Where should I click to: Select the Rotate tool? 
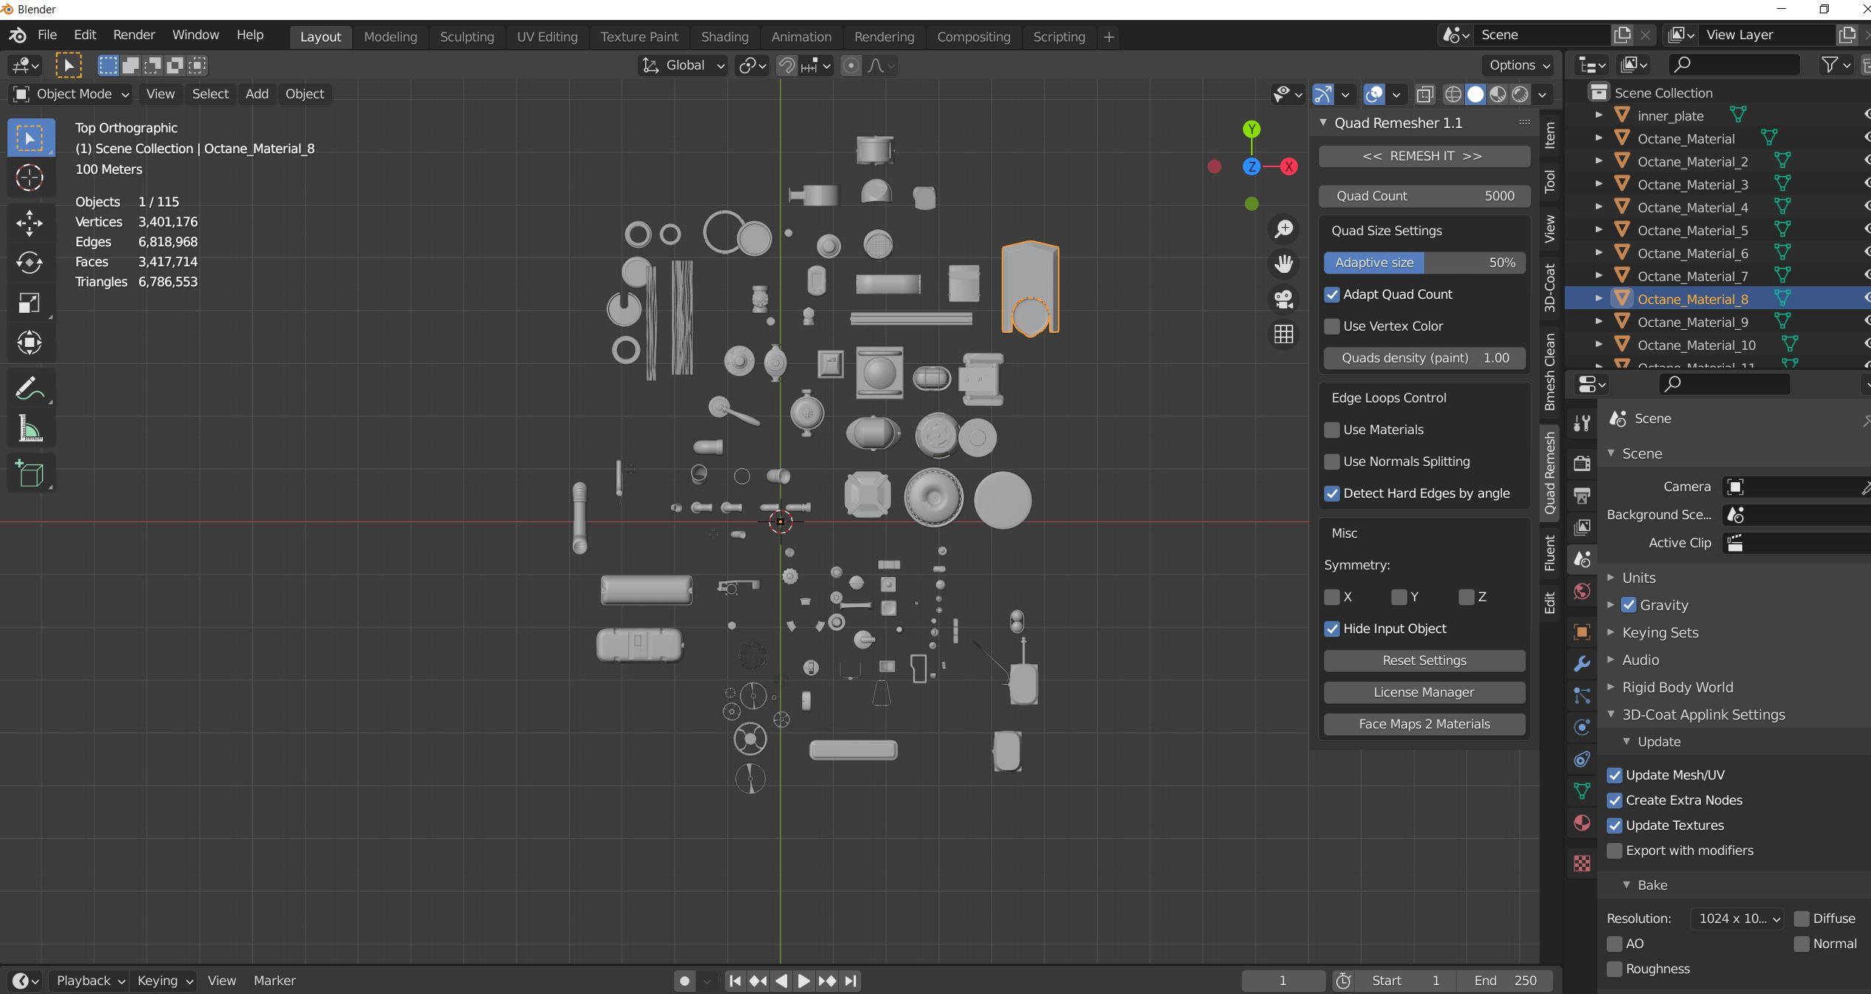click(30, 263)
